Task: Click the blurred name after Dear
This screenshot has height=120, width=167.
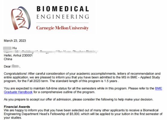Action: 15,66
